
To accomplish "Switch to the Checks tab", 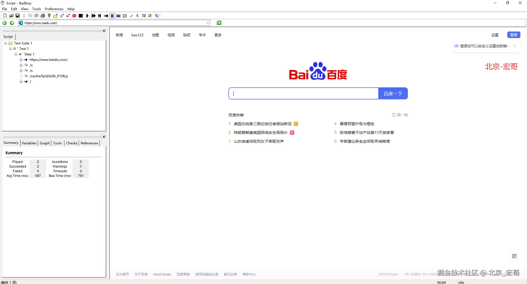I will click(x=72, y=143).
